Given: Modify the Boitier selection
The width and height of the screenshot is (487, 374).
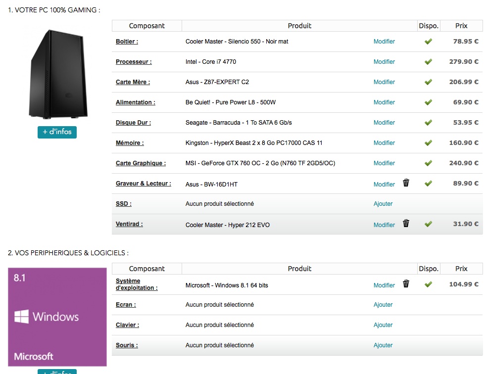Looking at the screenshot, I should [384, 41].
